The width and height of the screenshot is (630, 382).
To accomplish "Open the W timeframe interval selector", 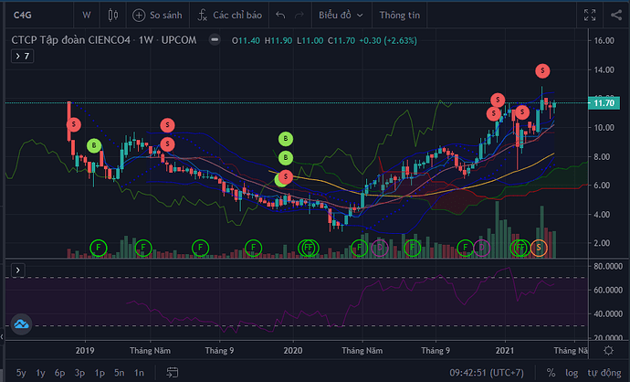I will pos(86,16).
